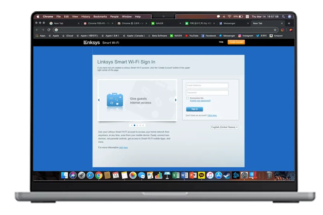Click the menu bar clock Thu Mar 14
Screen dimensions: 323x215
coord(265,16)
